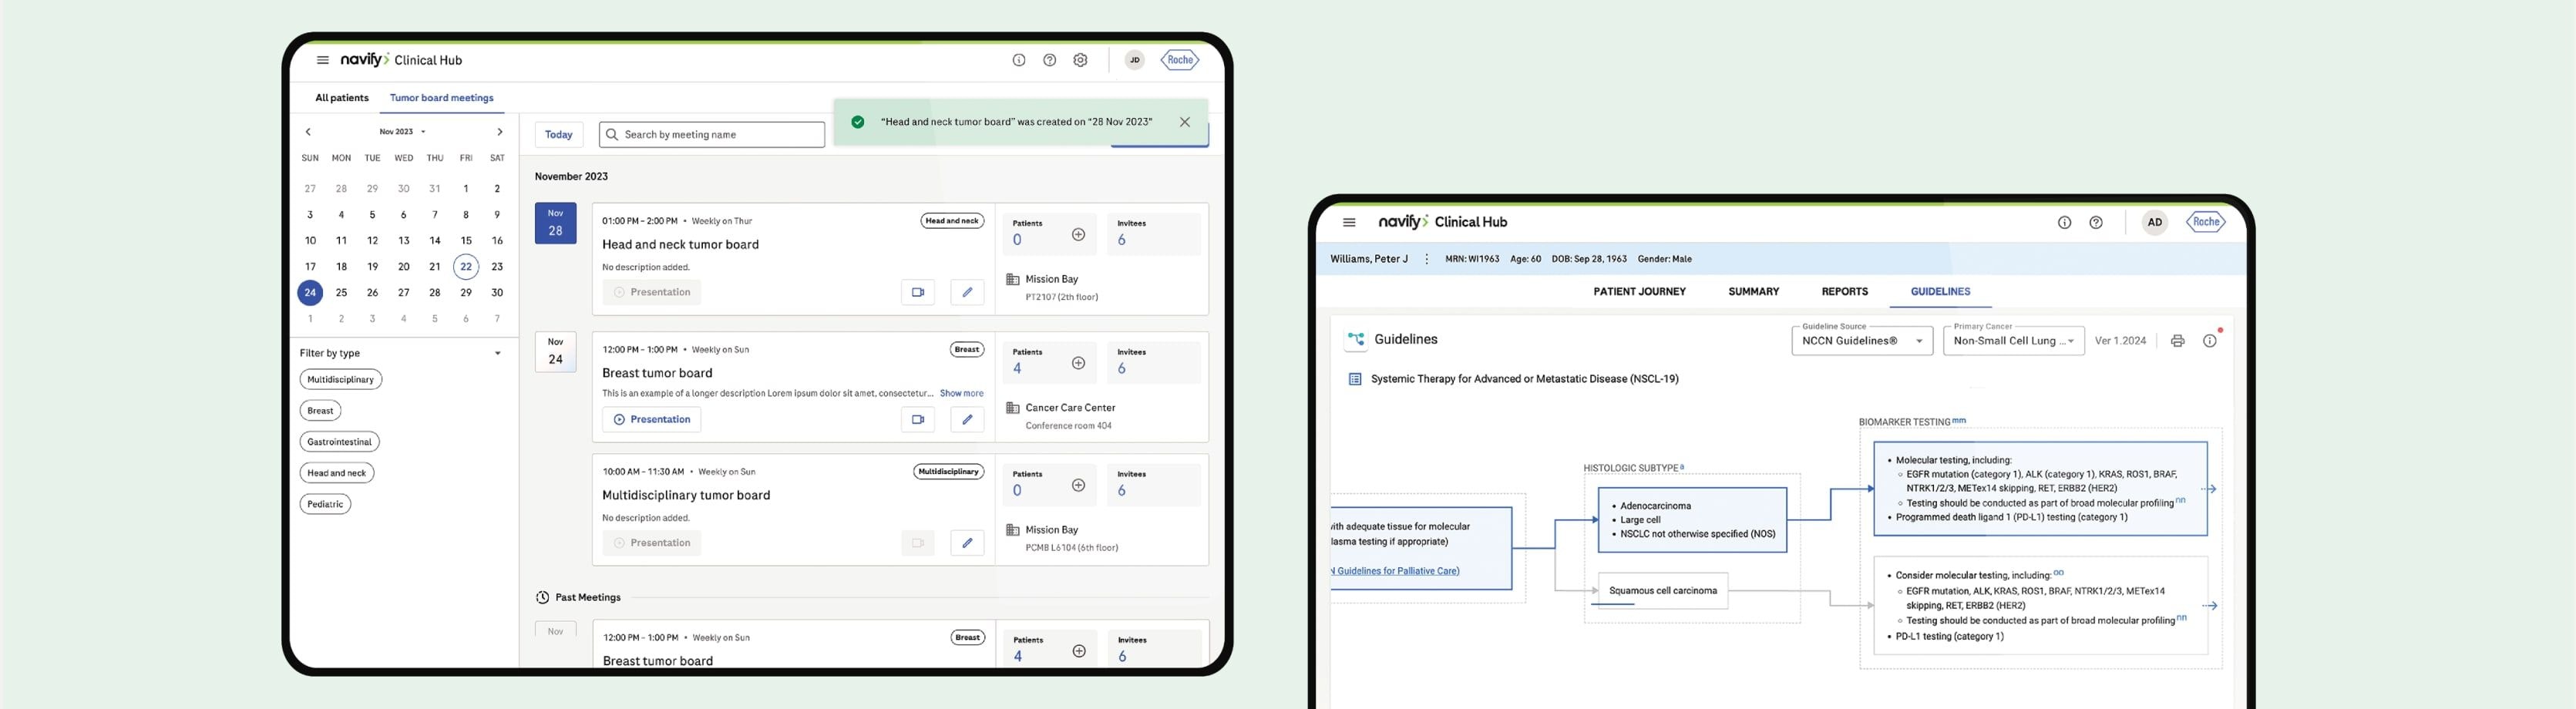Click the NSCL-19 document icon
Image resolution: width=2576 pixels, height=709 pixels.
point(1355,379)
